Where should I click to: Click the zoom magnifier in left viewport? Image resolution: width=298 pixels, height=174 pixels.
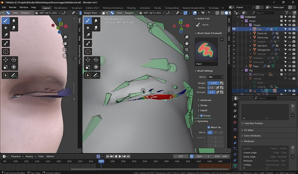pos(65,37)
